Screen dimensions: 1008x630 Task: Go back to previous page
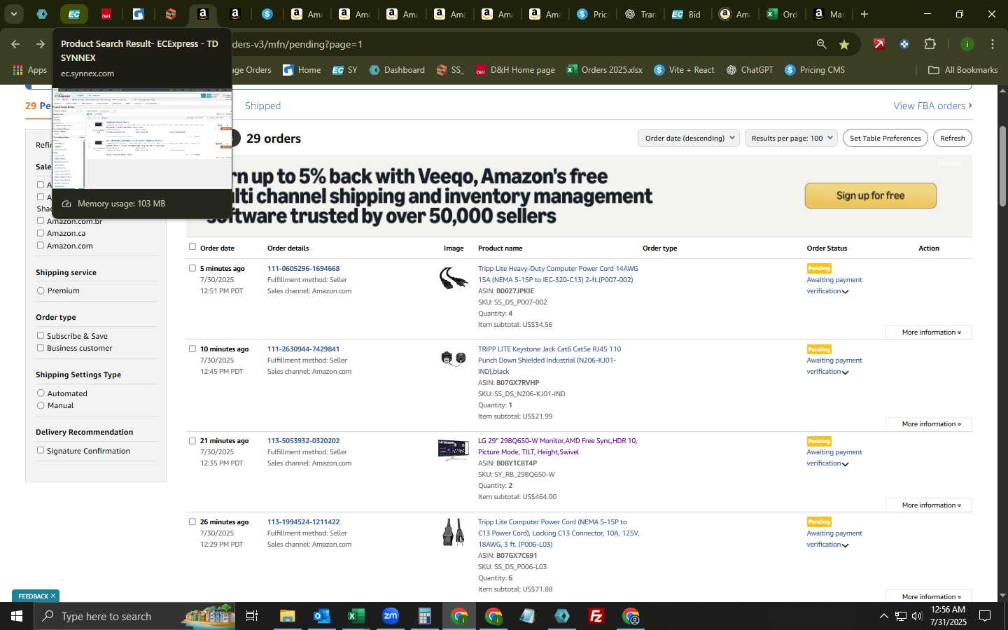click(x=15, y=44)
